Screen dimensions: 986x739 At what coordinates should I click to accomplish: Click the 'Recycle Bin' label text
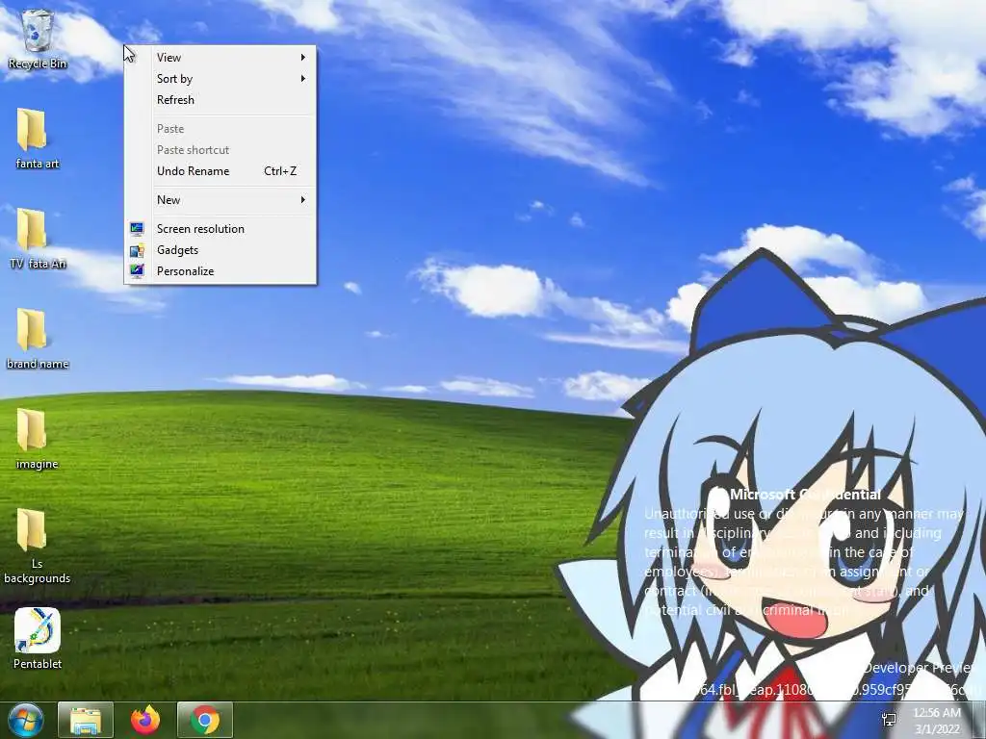click(38, 64)
